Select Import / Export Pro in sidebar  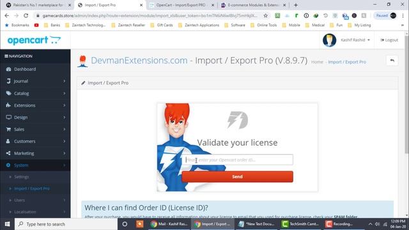tap(32, 188)
